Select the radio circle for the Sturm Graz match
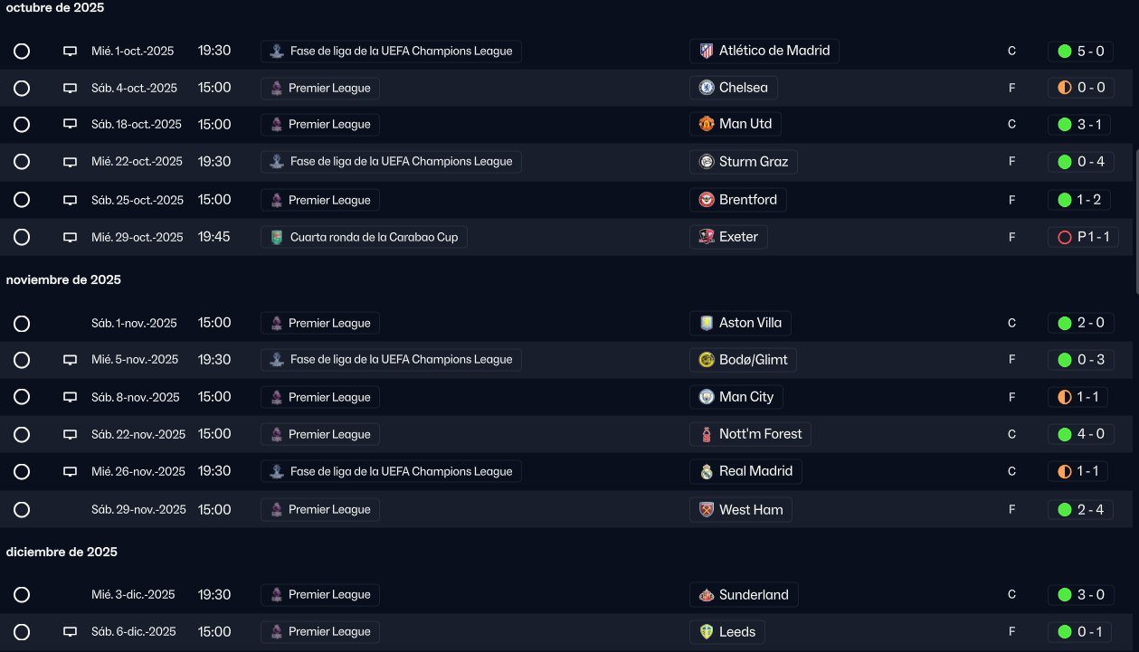The width and height of the screenshot is (1139, 652). click(22, 163)
